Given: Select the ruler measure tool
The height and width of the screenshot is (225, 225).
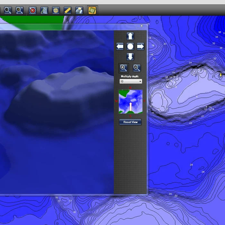Looking at the screenshot, I should pyautogui.click(x=67, y=10).
